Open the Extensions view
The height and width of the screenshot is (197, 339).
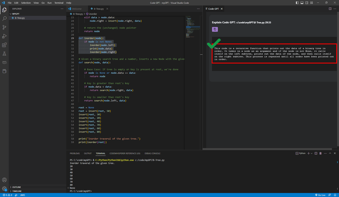coord(4,45)
